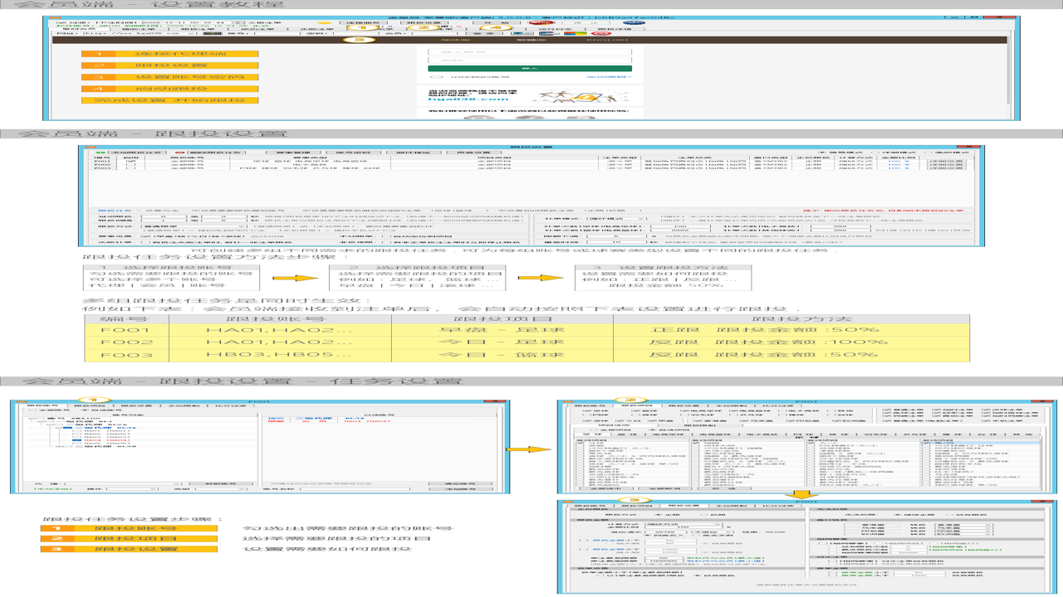The height and width of the screenshot is (597, 1063).
Task: Click F002 in the yellow example table
Action: pos(126,342)
